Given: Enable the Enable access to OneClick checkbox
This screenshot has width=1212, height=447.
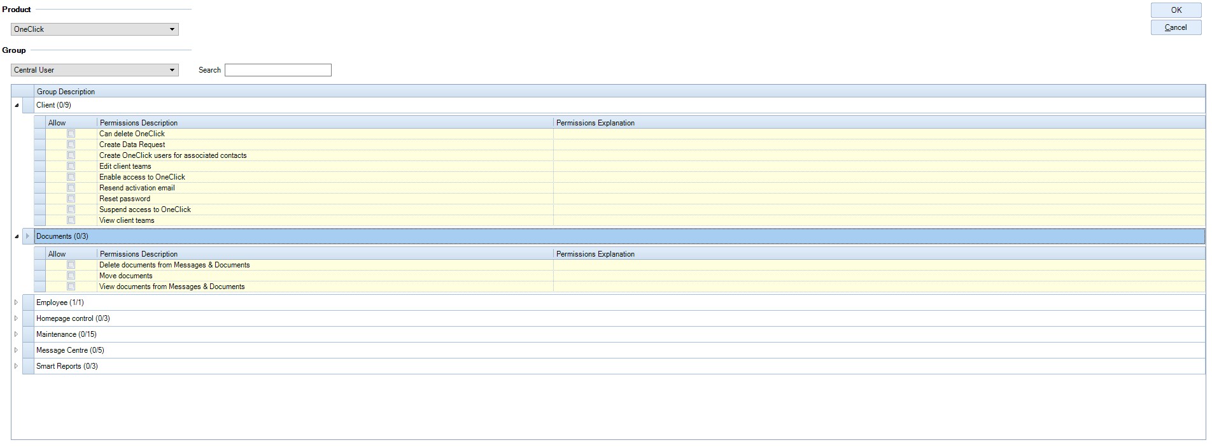Looking at the screenshot, I should (x=71, y=177).
